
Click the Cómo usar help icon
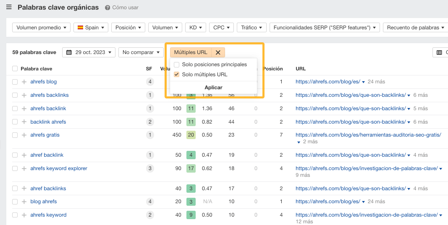pyautogui.click(x=107, y=8)
